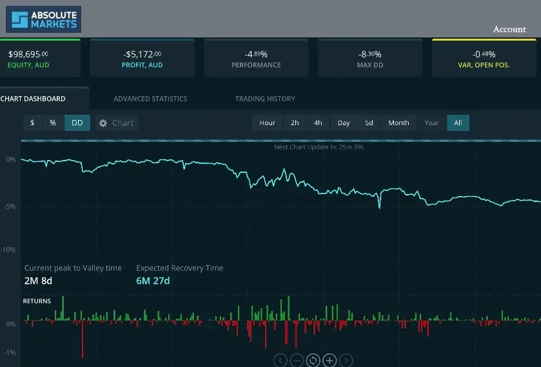
Task: Click the chart settings gear icon
Action: pos(103,123)
